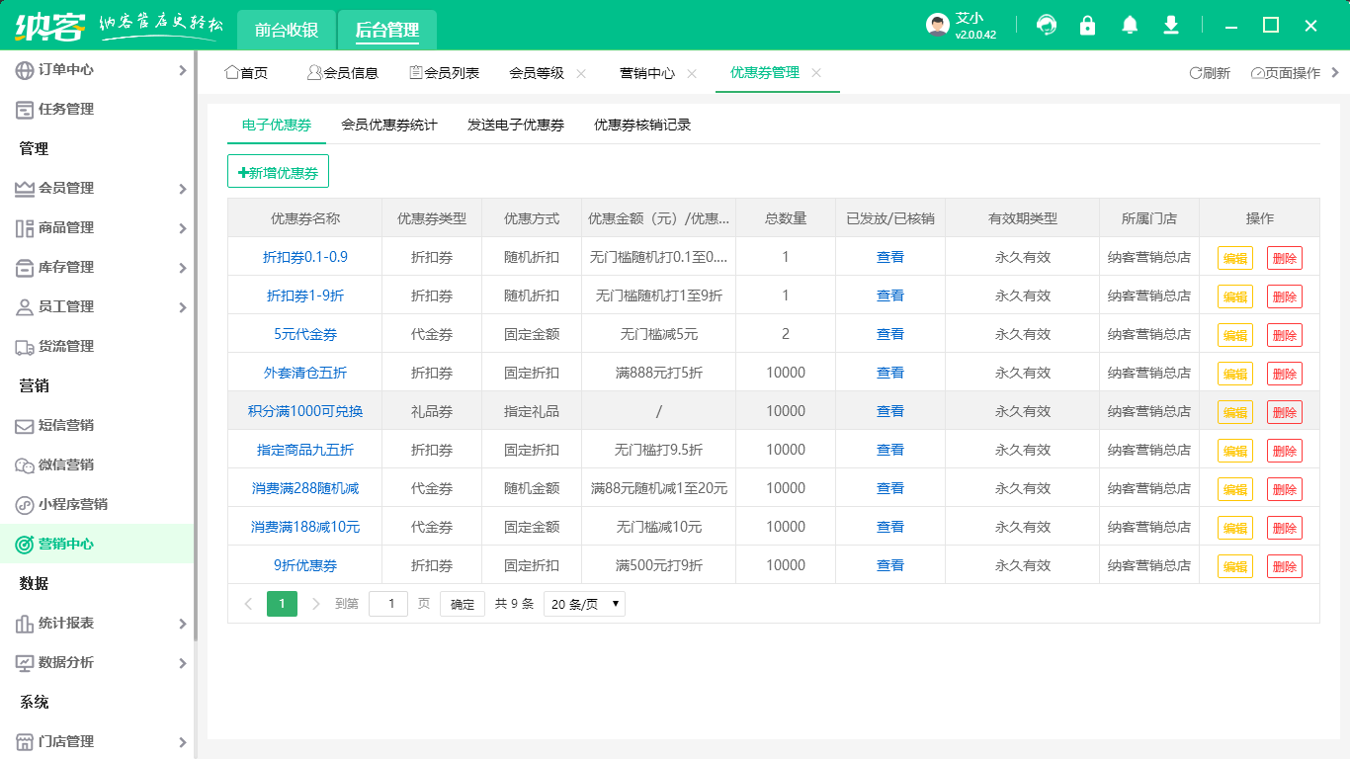Delete the 外套清仓五折 coupon
The image size is (1350, 759).
tap(1284, 374)
